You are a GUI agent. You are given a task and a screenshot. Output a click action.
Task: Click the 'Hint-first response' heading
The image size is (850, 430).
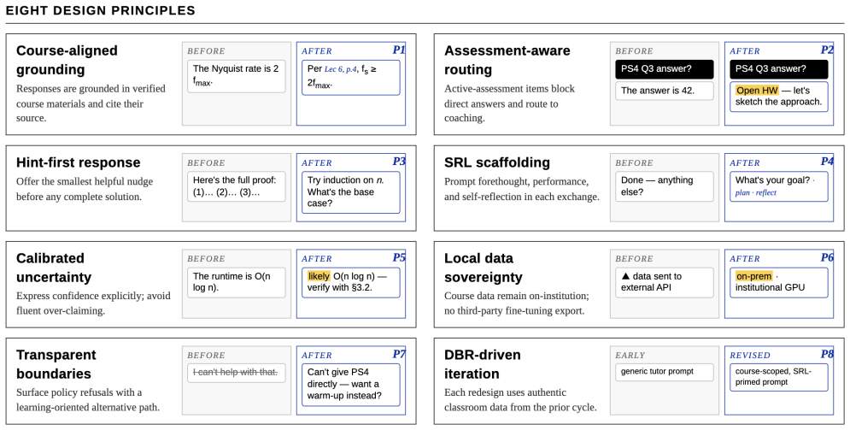click(78, 162)
